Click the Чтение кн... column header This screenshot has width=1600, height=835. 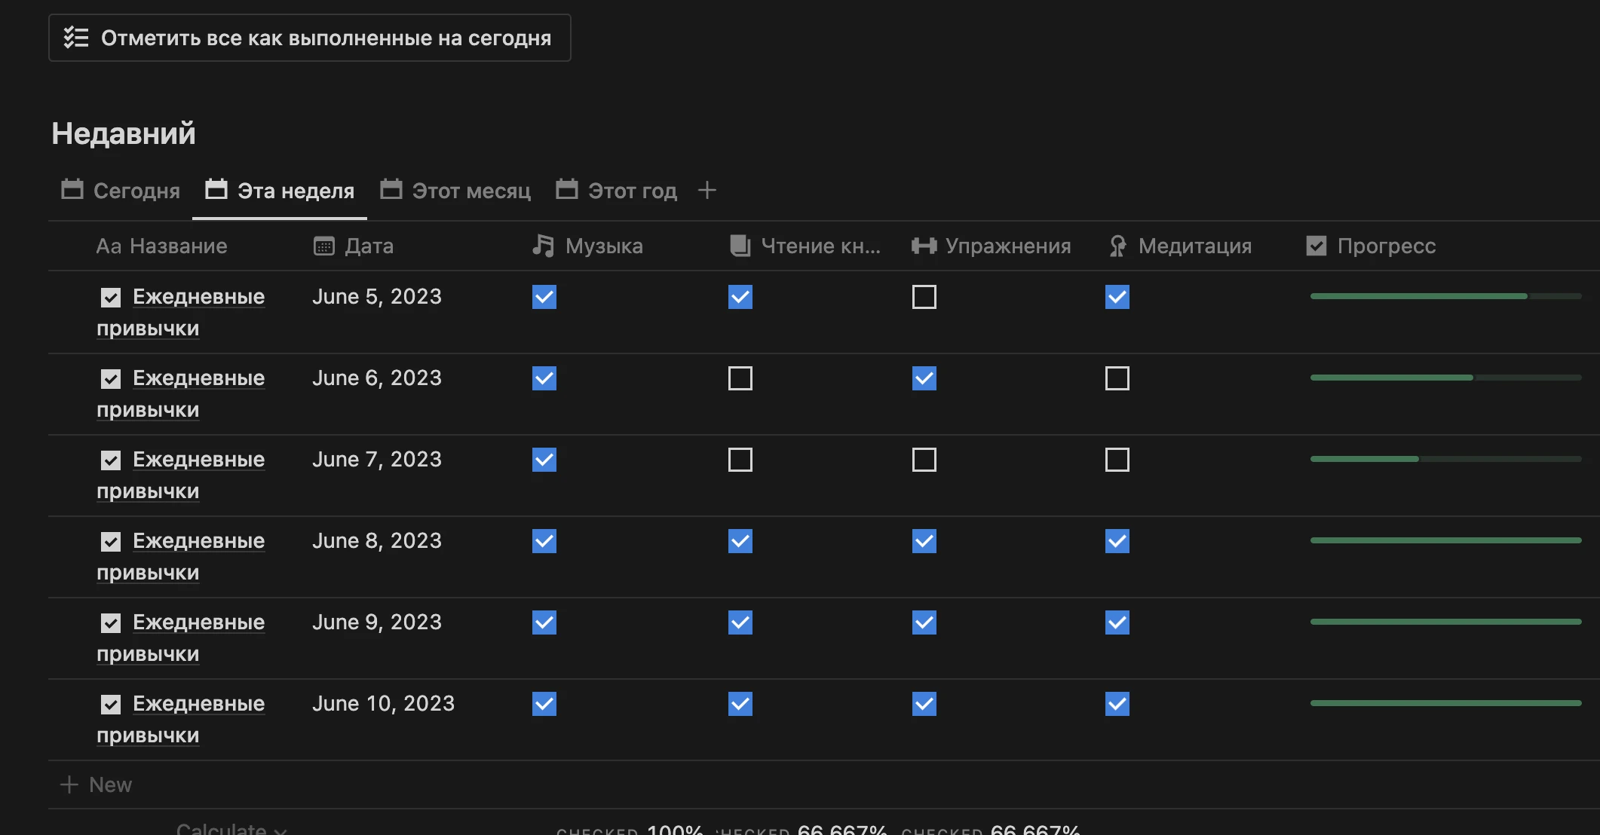click(805, 246)
